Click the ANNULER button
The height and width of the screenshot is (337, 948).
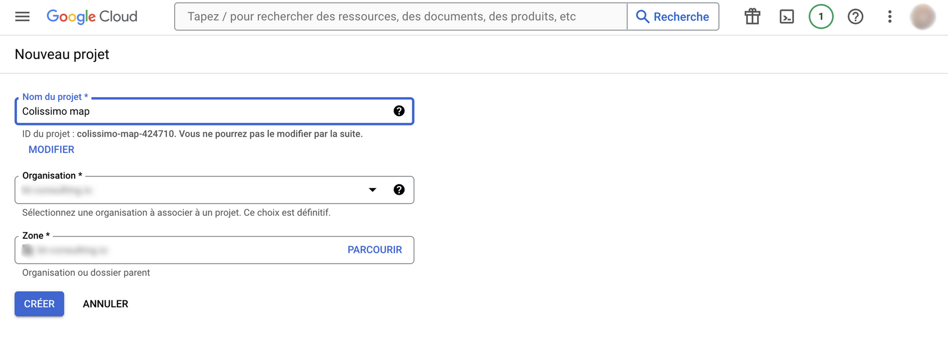click(x=105, y=304)
